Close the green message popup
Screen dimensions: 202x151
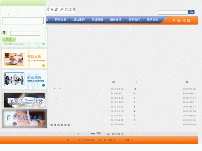click(44, 3)
